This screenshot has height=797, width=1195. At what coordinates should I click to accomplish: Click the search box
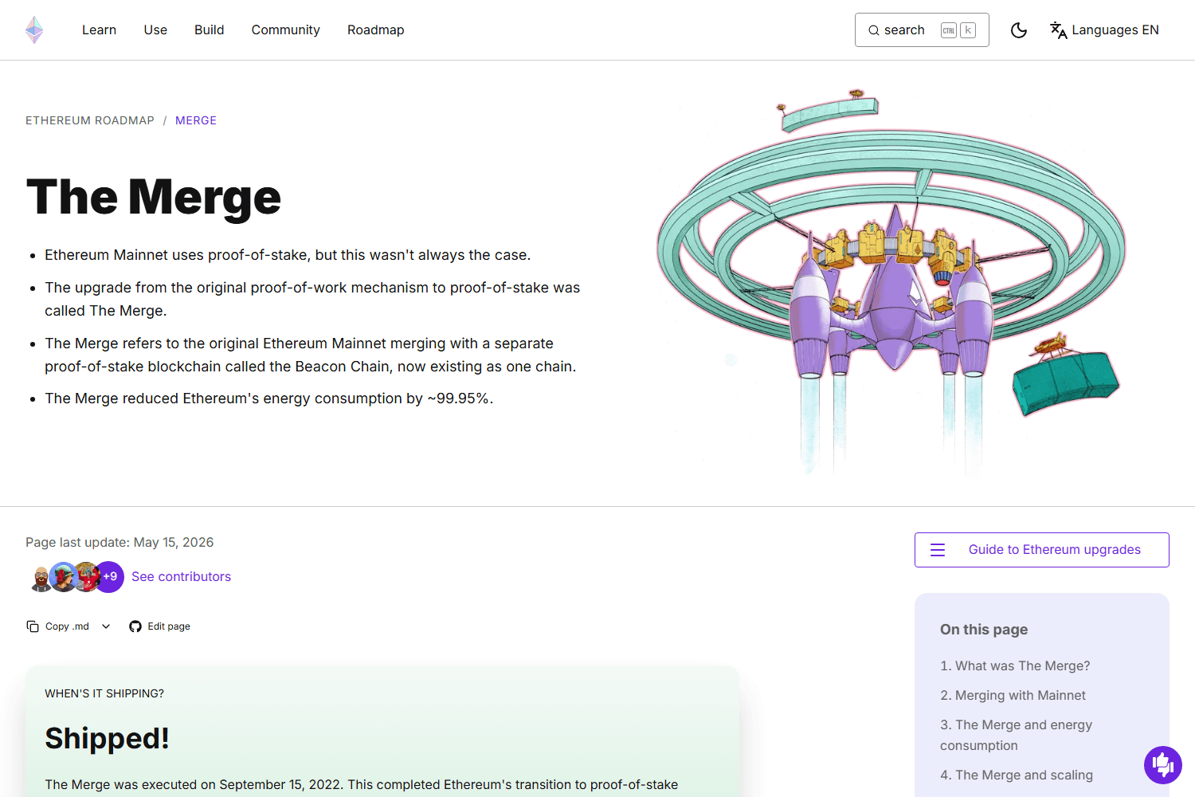point(922,30)
